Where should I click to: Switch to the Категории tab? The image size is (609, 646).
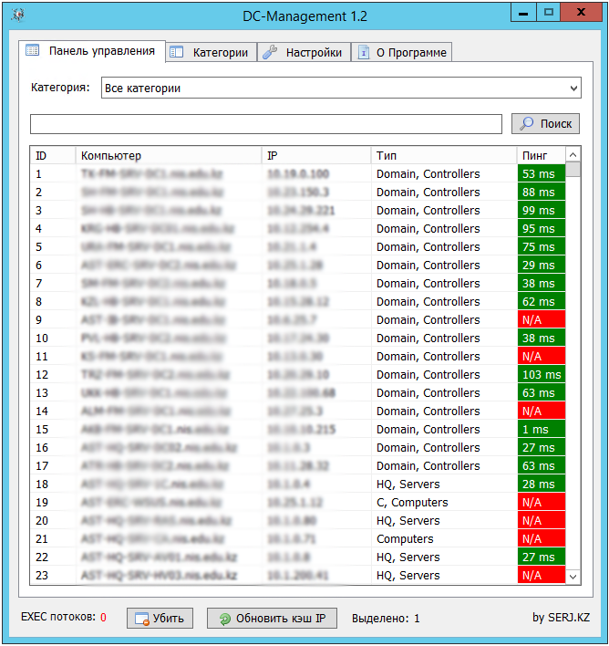pyautogui.click(x=220, y=52)
